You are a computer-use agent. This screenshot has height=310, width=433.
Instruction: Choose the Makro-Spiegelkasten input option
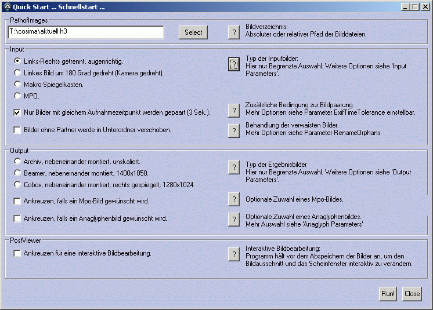tap(17, 84)
